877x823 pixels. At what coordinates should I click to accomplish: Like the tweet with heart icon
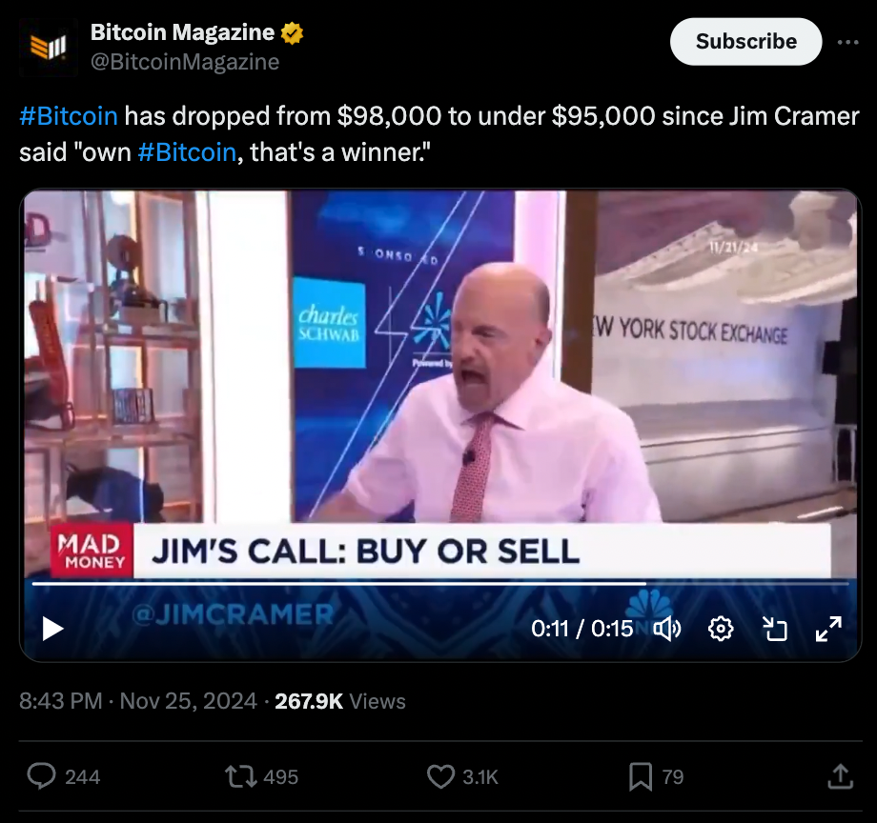(440, 776)
